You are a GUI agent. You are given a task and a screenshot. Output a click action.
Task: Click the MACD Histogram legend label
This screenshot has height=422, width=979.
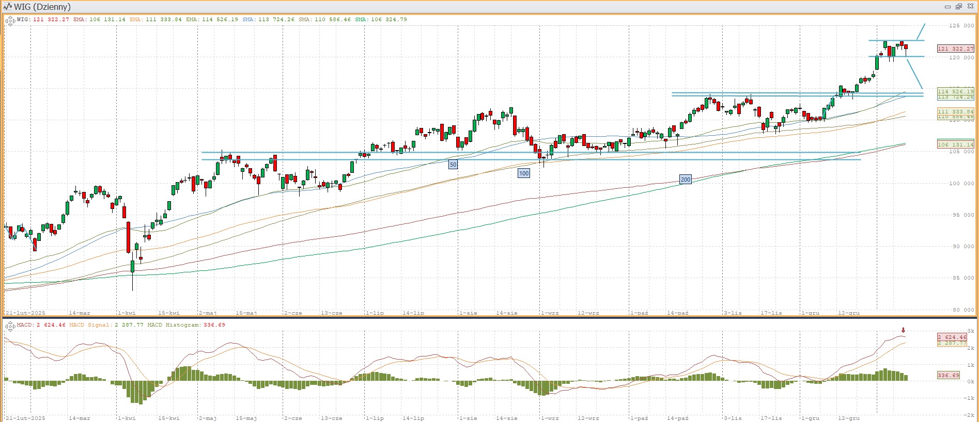tap(186, 325)
